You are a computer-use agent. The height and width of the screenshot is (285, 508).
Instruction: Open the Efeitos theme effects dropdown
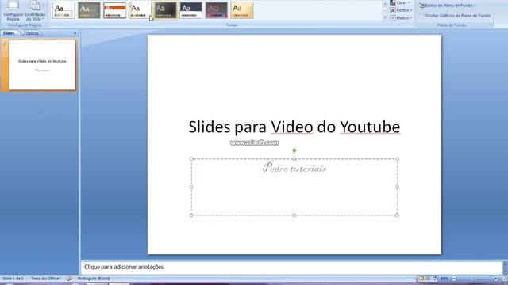coord(401,18)
